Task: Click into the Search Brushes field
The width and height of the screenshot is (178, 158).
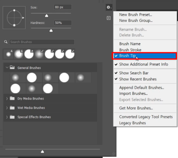Action: coord(42,42)
